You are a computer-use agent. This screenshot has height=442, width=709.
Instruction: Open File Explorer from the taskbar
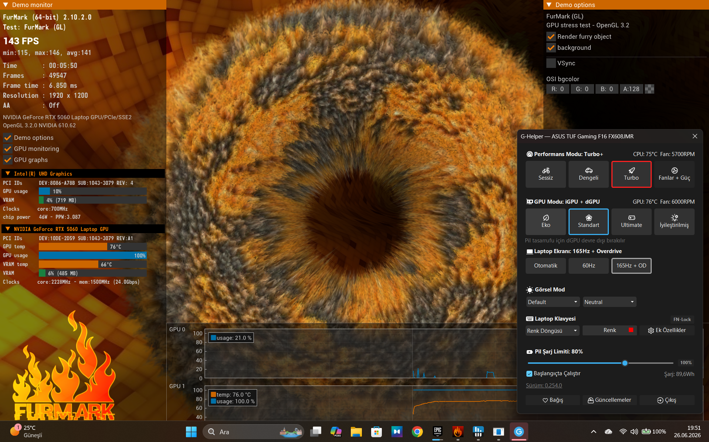point(356,432)
